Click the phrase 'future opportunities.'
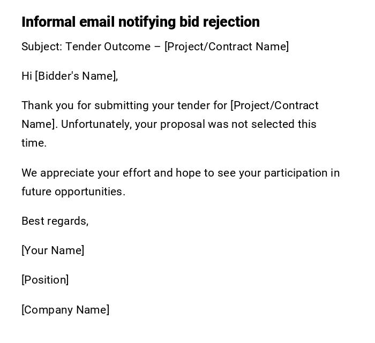375x343 pixels. click(73, 192)
